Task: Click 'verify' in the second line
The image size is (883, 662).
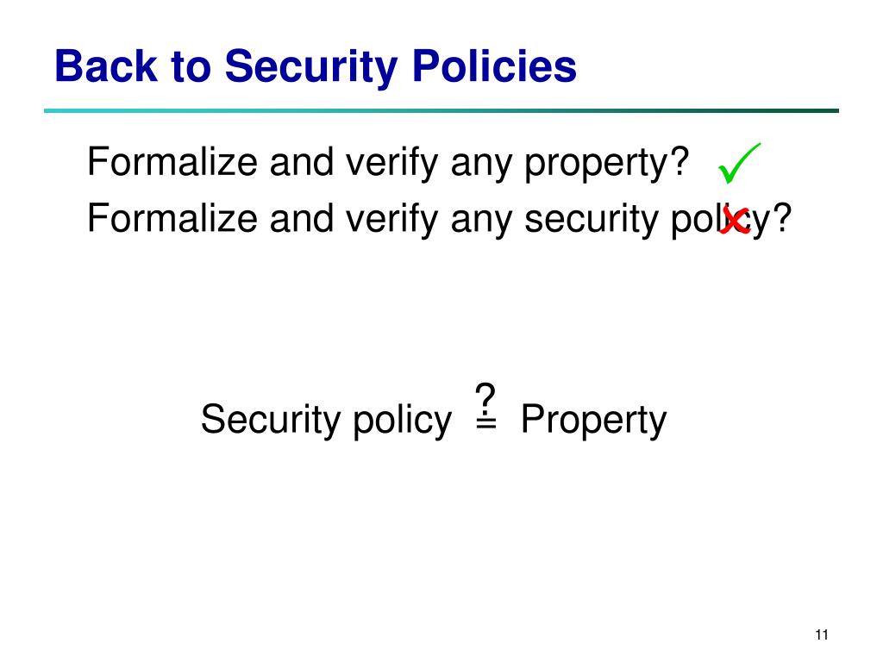Action: click(x=391, y=220)
